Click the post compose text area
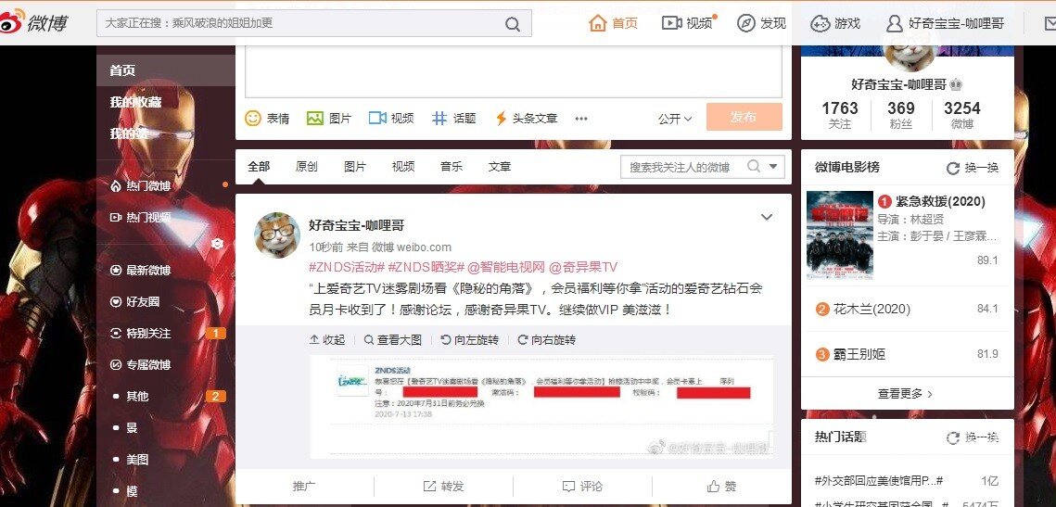The width and height of the screenshot is (1056, 507). (514, 71)
